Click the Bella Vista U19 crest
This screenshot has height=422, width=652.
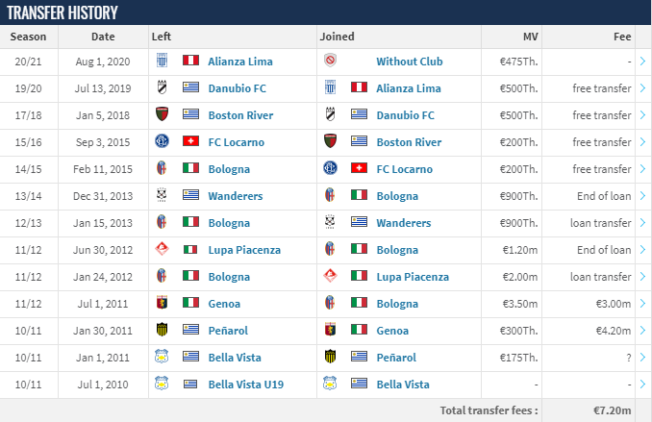pos(162,383)
